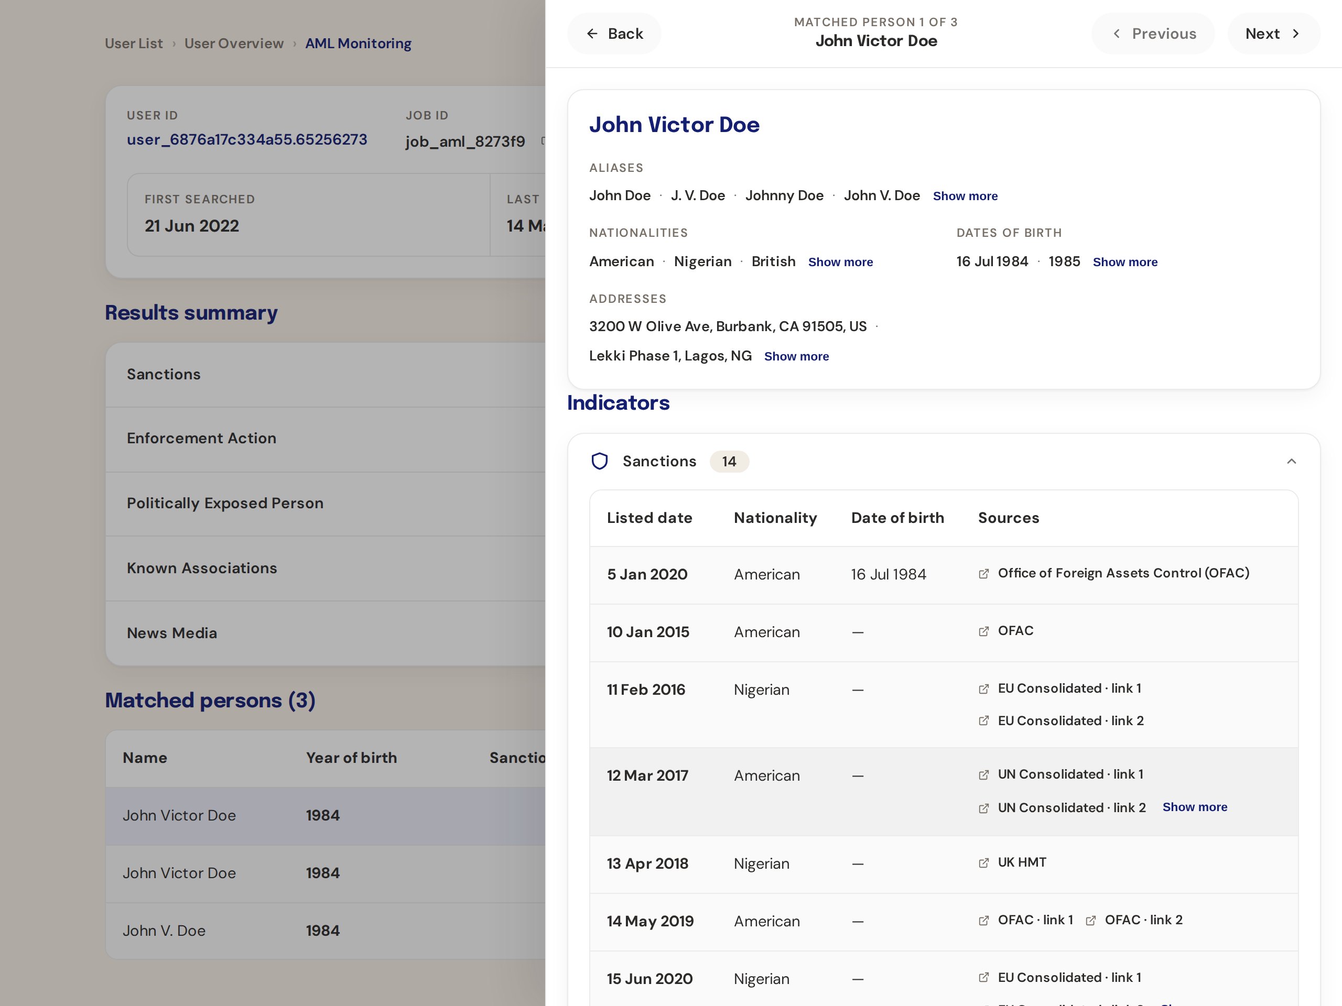Image resolution: width=1342 pixels, height=1006 pixels.
Task: Click the Sanctions shield icon
Action: pos(599,462)
